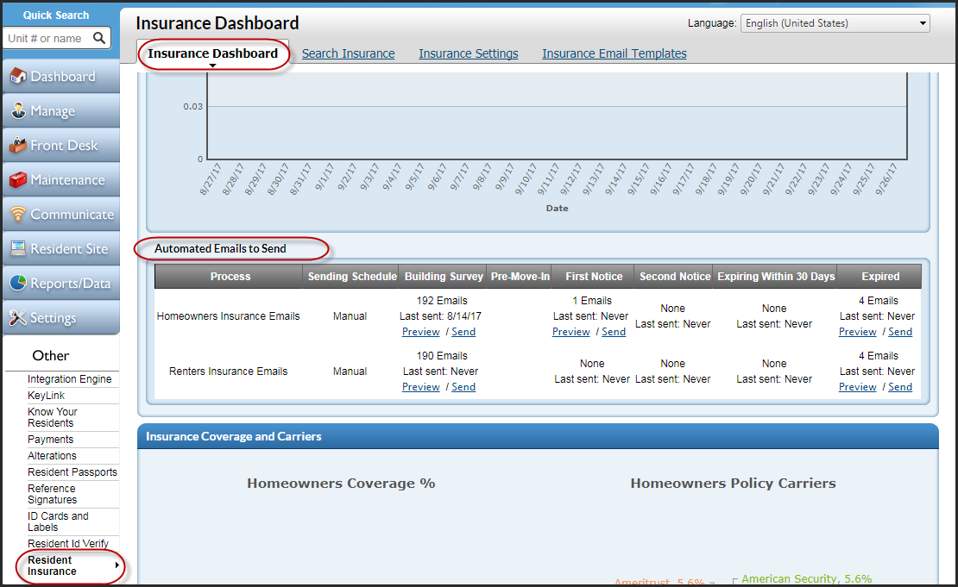Click the Sending Schedule column header
This screenshot has width=958, height=587.
point(352,277)
